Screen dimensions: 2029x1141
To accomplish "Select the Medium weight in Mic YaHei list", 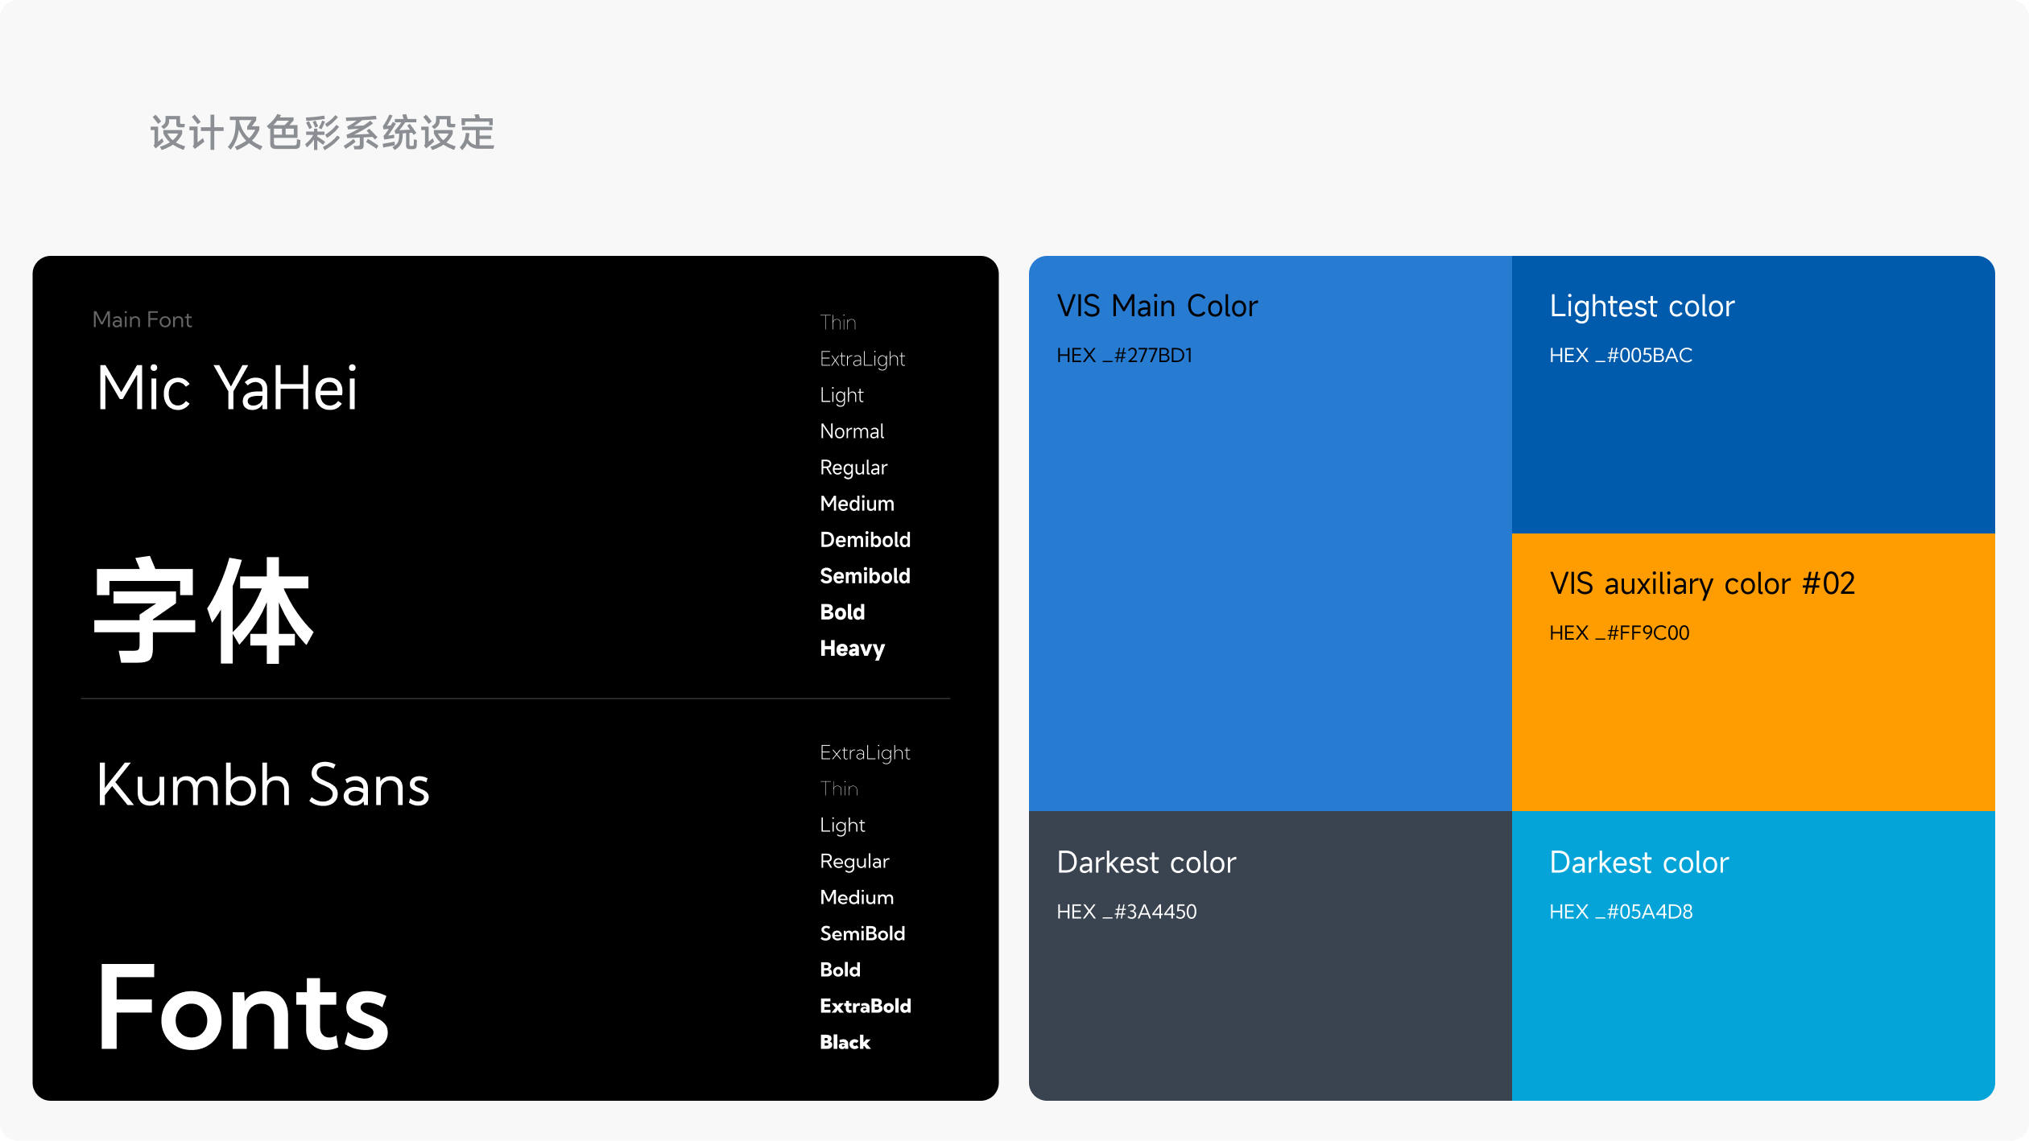I will 857,504.
